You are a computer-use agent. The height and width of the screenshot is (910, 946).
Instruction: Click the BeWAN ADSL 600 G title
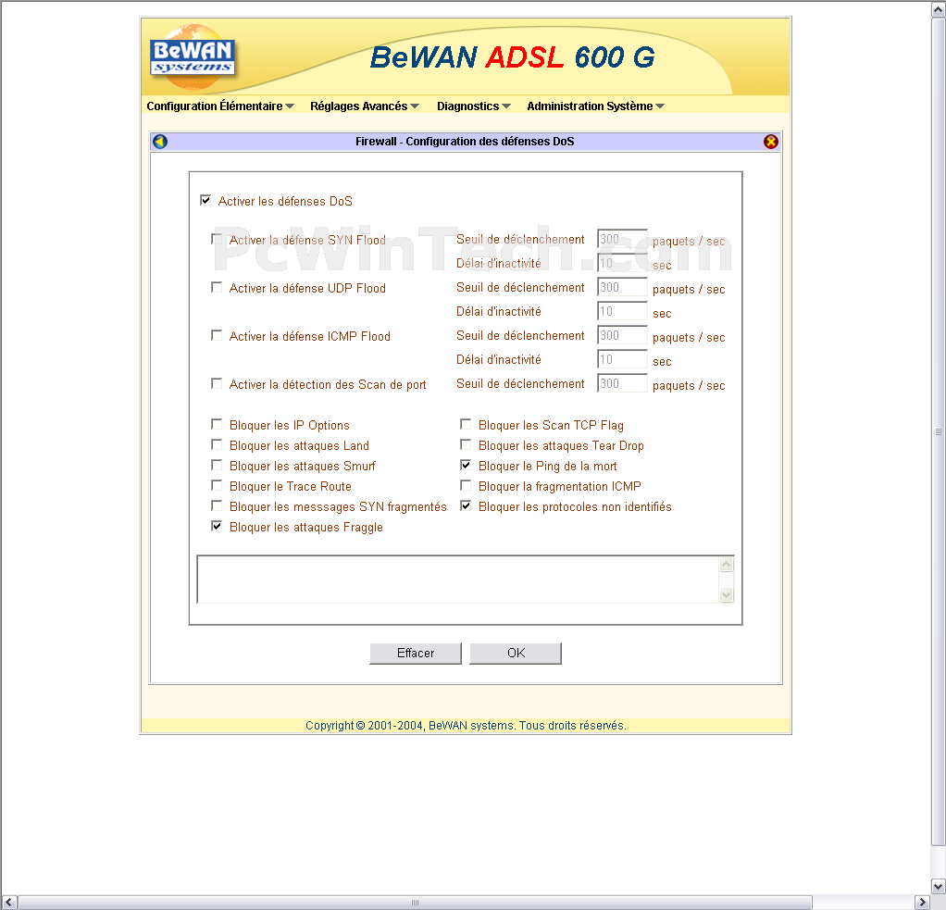(x=512, y=58)
